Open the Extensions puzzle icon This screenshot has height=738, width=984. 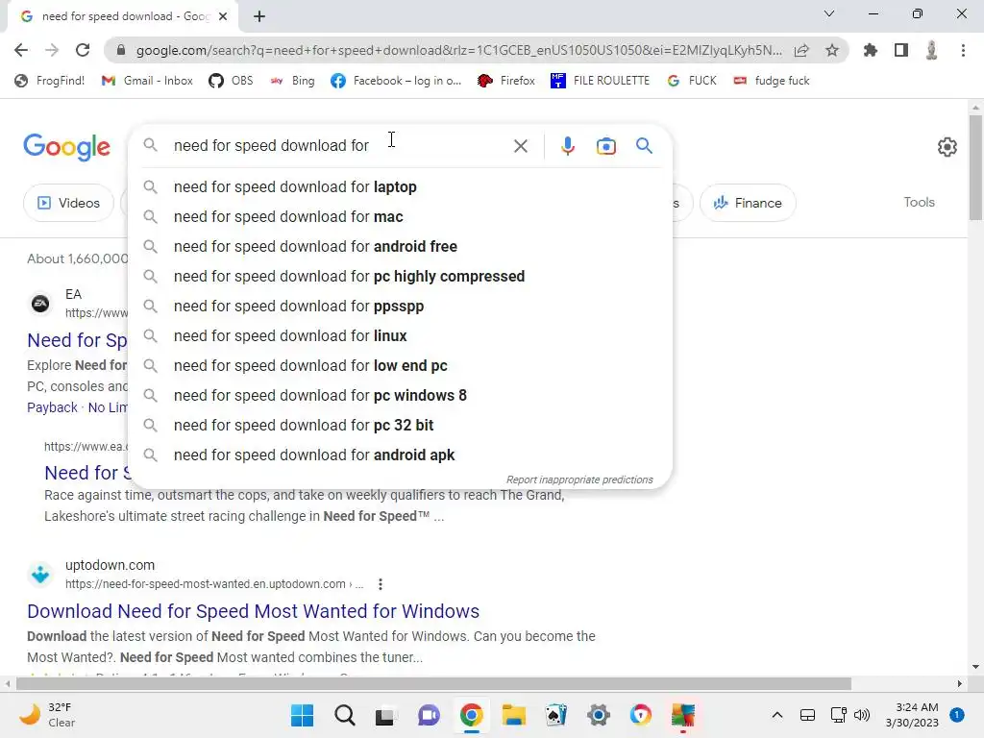(870, 50)
